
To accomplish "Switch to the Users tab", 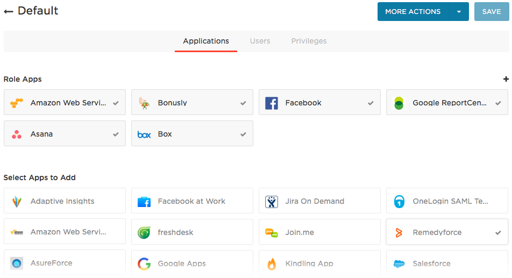I will 260,41.
